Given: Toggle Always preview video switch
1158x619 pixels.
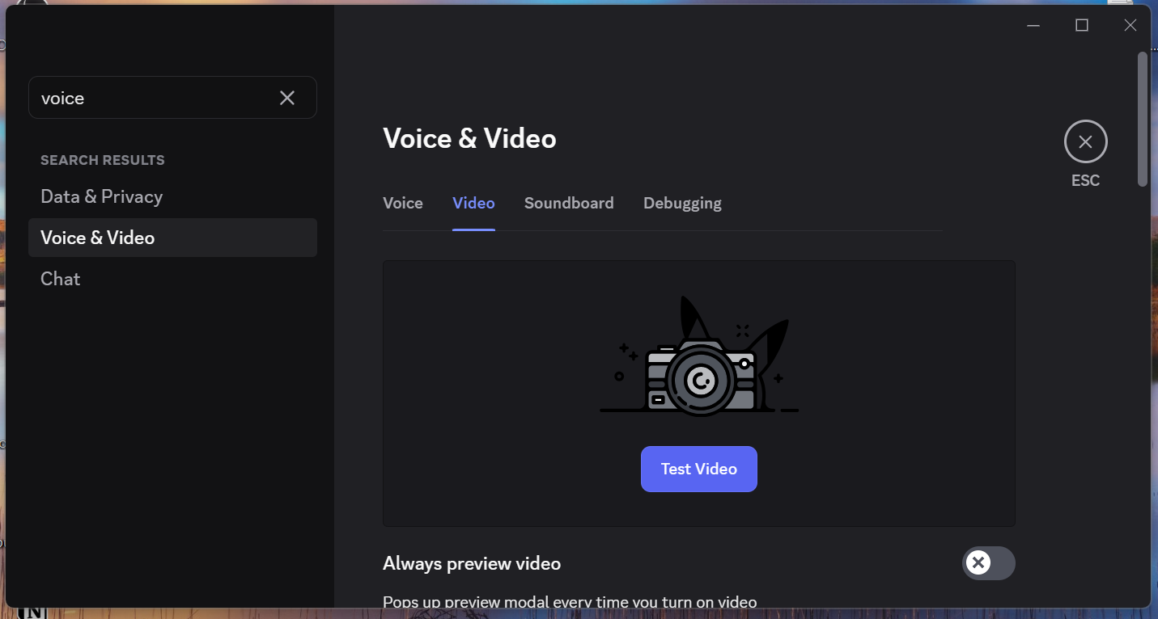Looking at the screenshot, I should [x=988, y=563].
